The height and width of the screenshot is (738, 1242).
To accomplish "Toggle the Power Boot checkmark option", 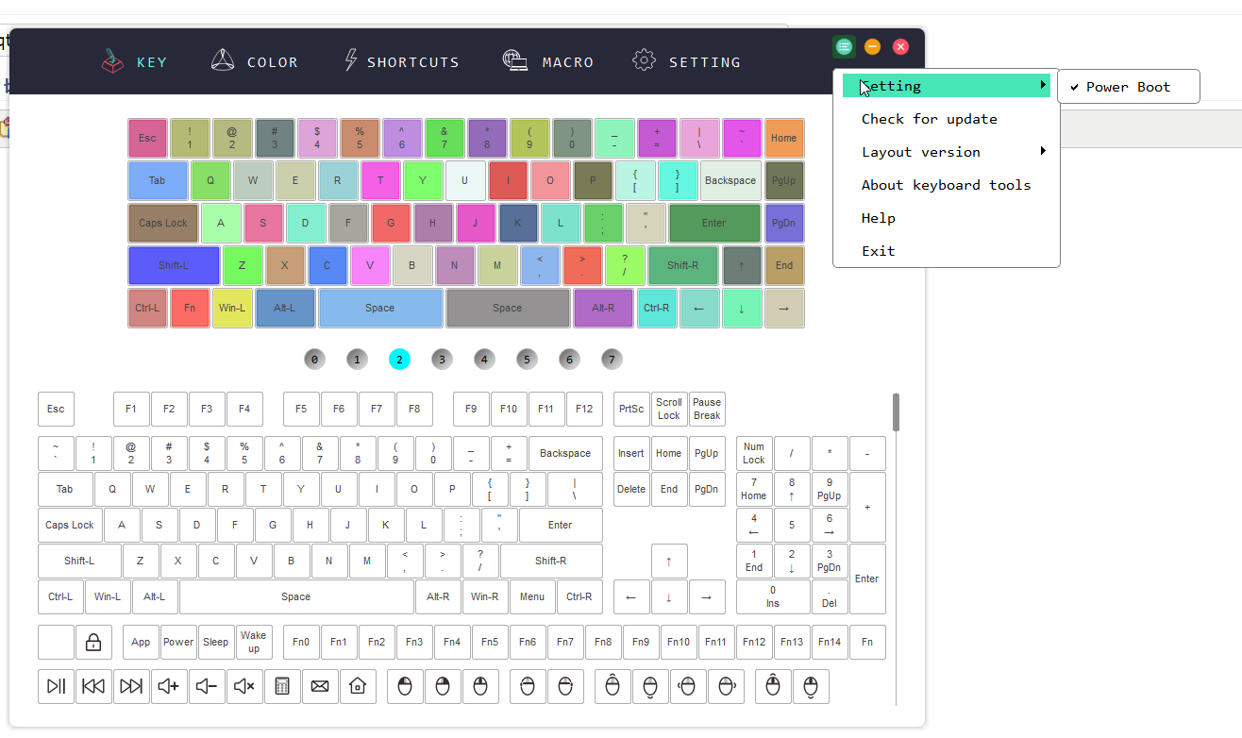I will coord(1129,87).
